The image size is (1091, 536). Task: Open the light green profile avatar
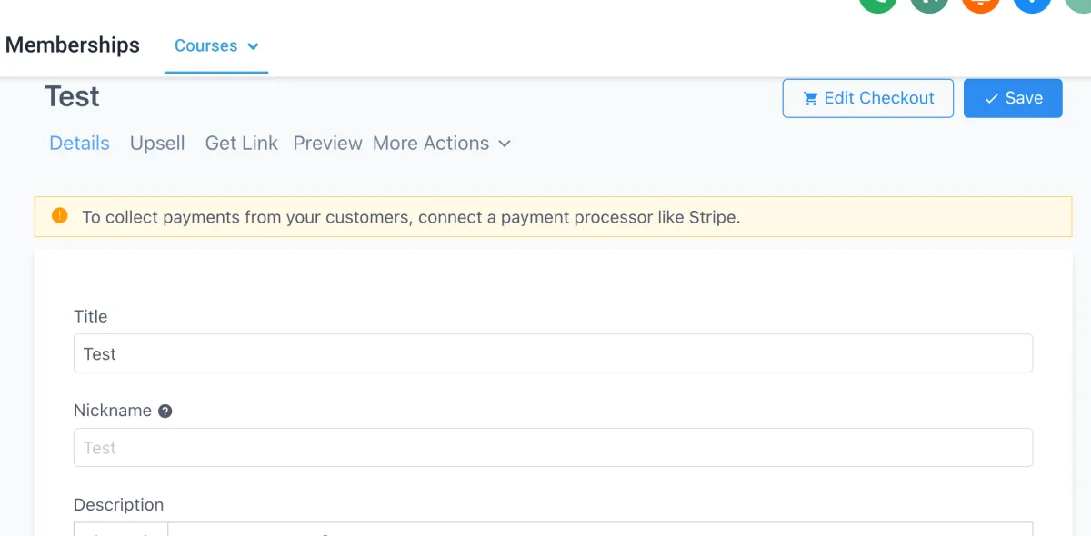(x=1078, y=5)
